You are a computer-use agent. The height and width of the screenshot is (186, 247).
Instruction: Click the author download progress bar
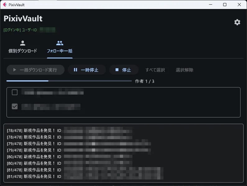69,81
